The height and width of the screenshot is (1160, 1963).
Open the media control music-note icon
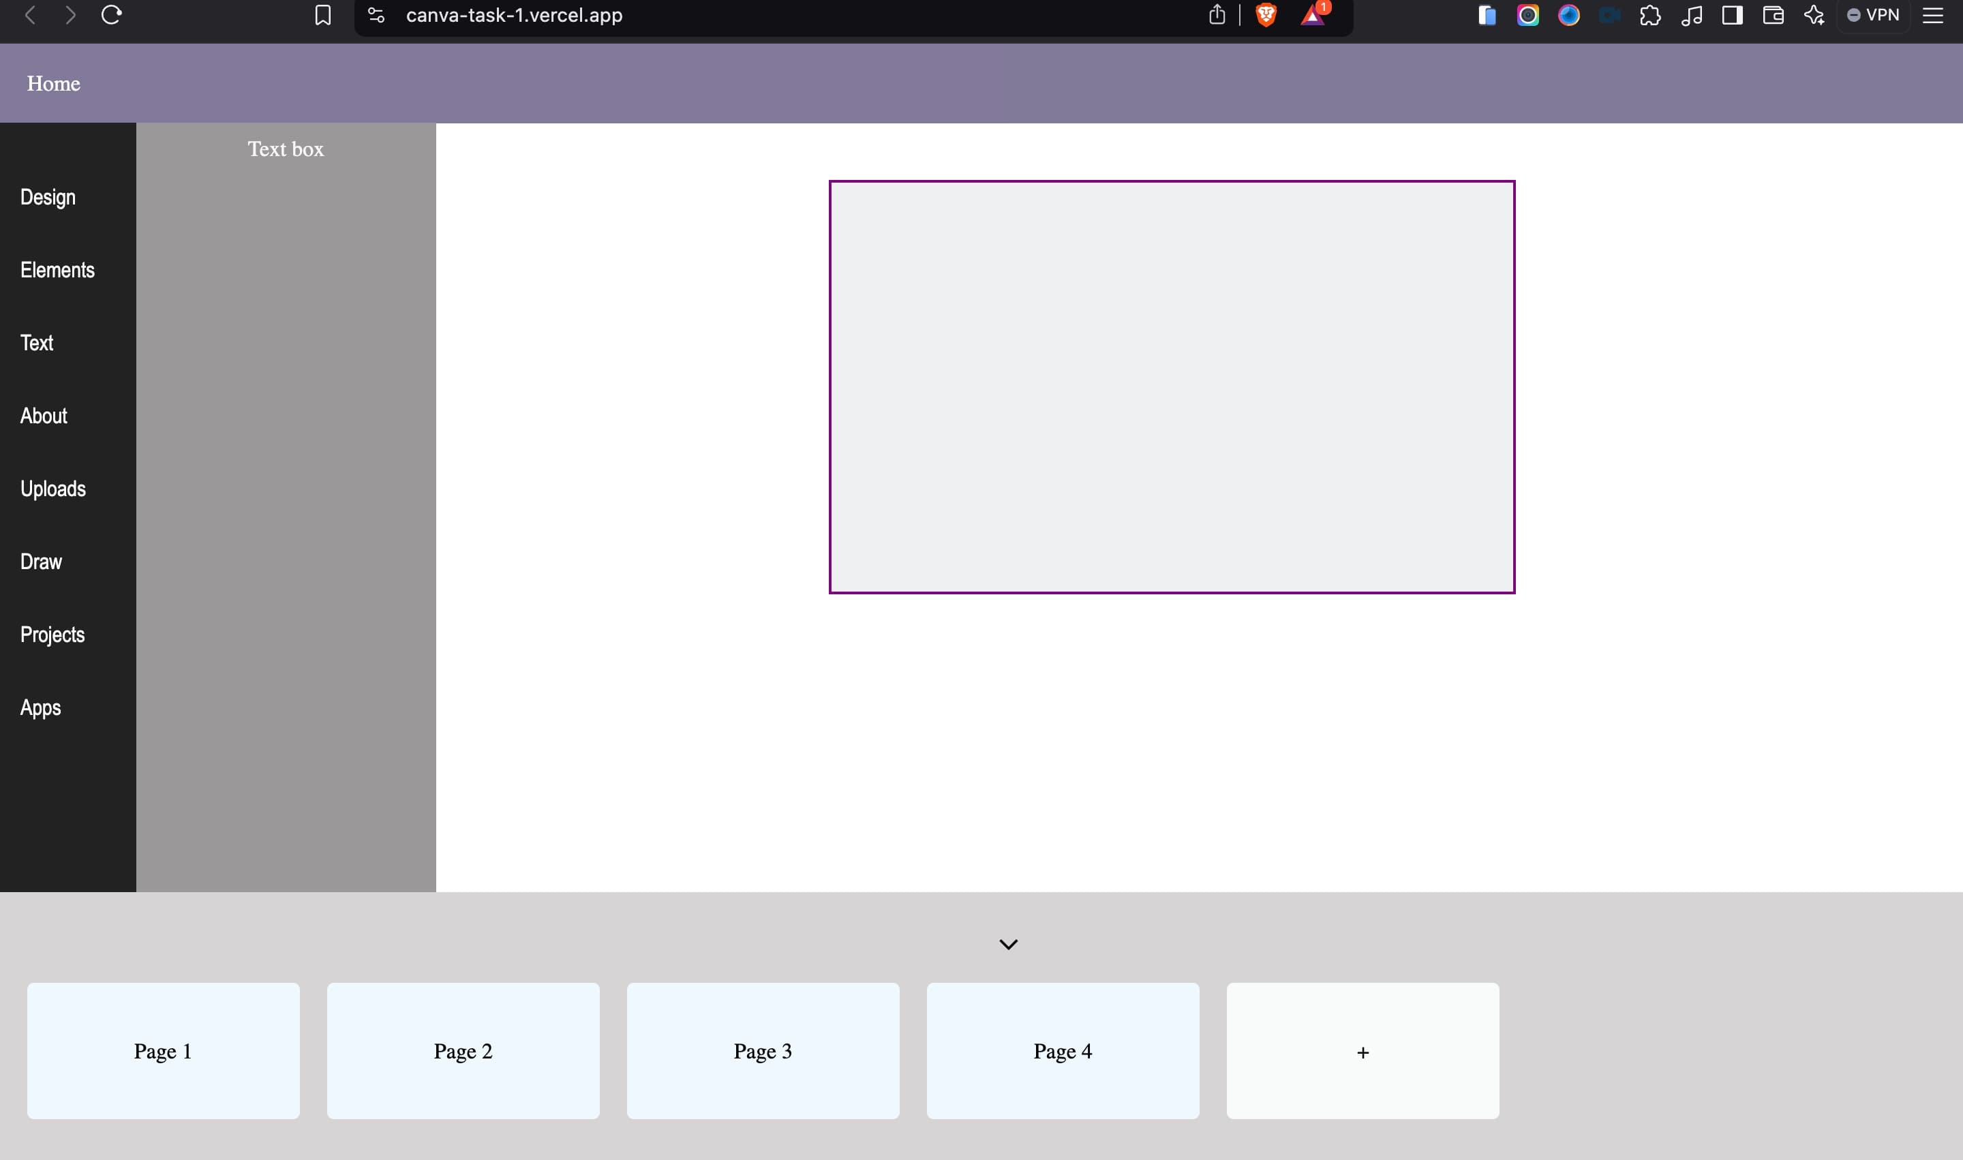click(1691, 15)
